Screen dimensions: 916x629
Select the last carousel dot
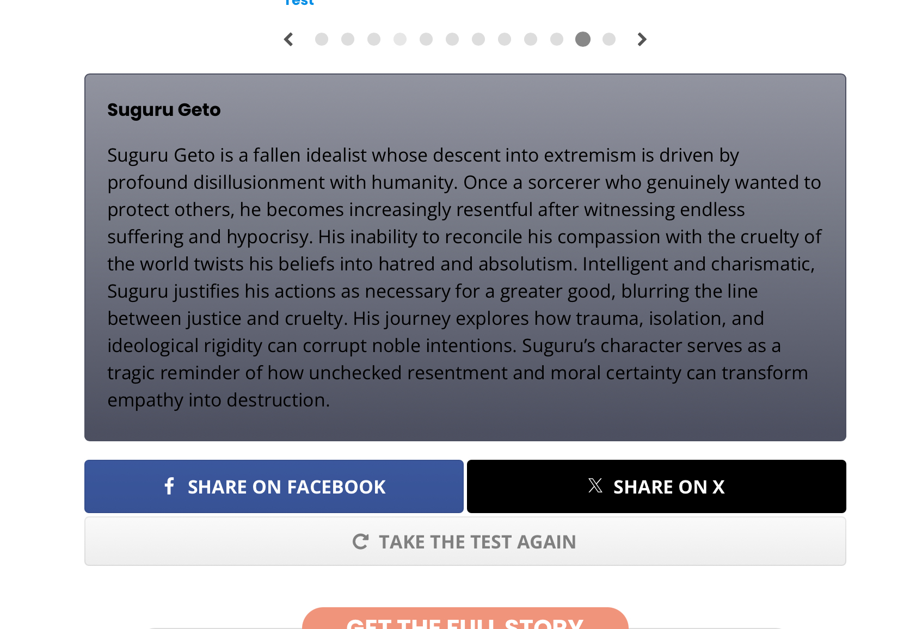[x=609, y=39]
